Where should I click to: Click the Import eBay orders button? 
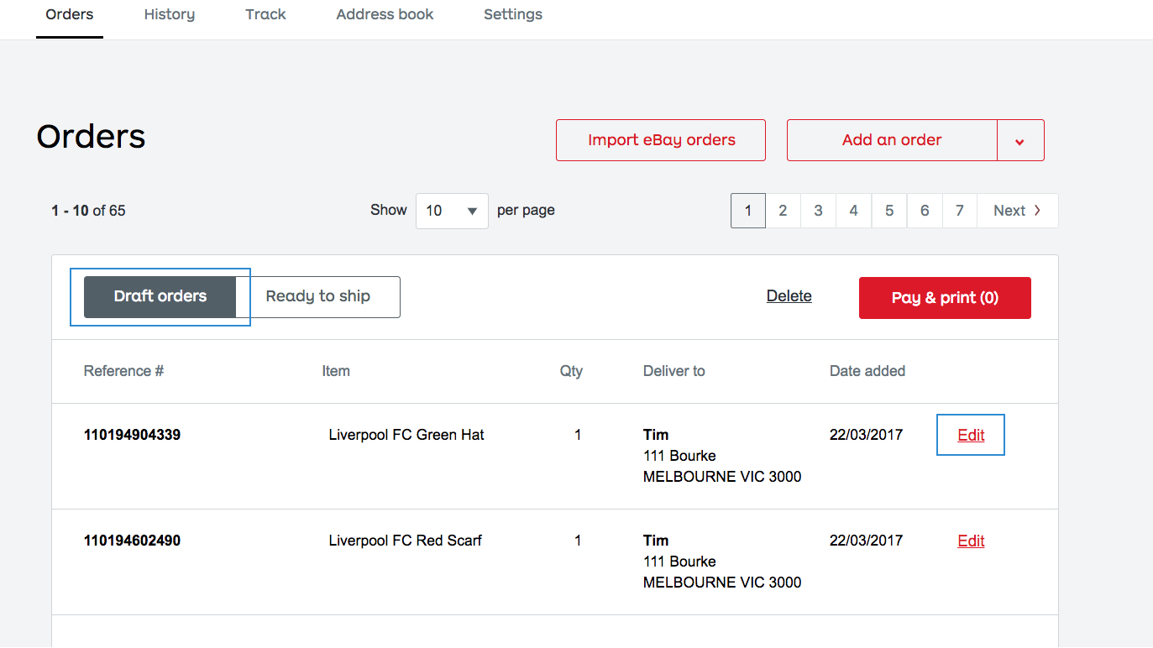(x=660, y=140)
